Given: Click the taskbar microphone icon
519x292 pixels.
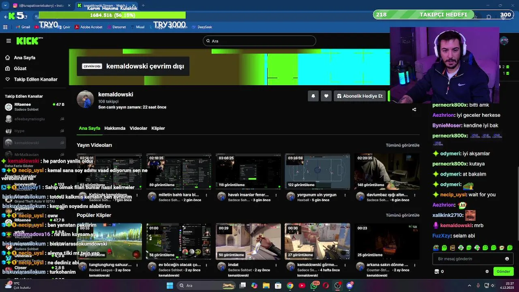Looking at the screenshot, I should point(478,286).
